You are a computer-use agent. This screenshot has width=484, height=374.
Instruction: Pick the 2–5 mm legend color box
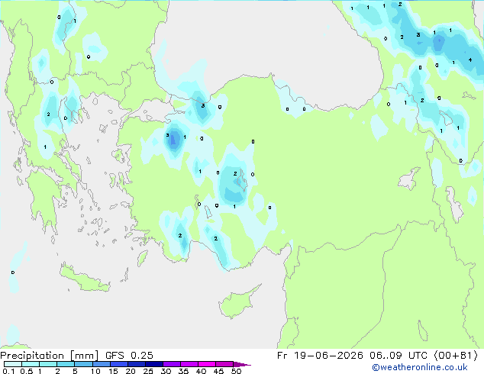[66, 364]
